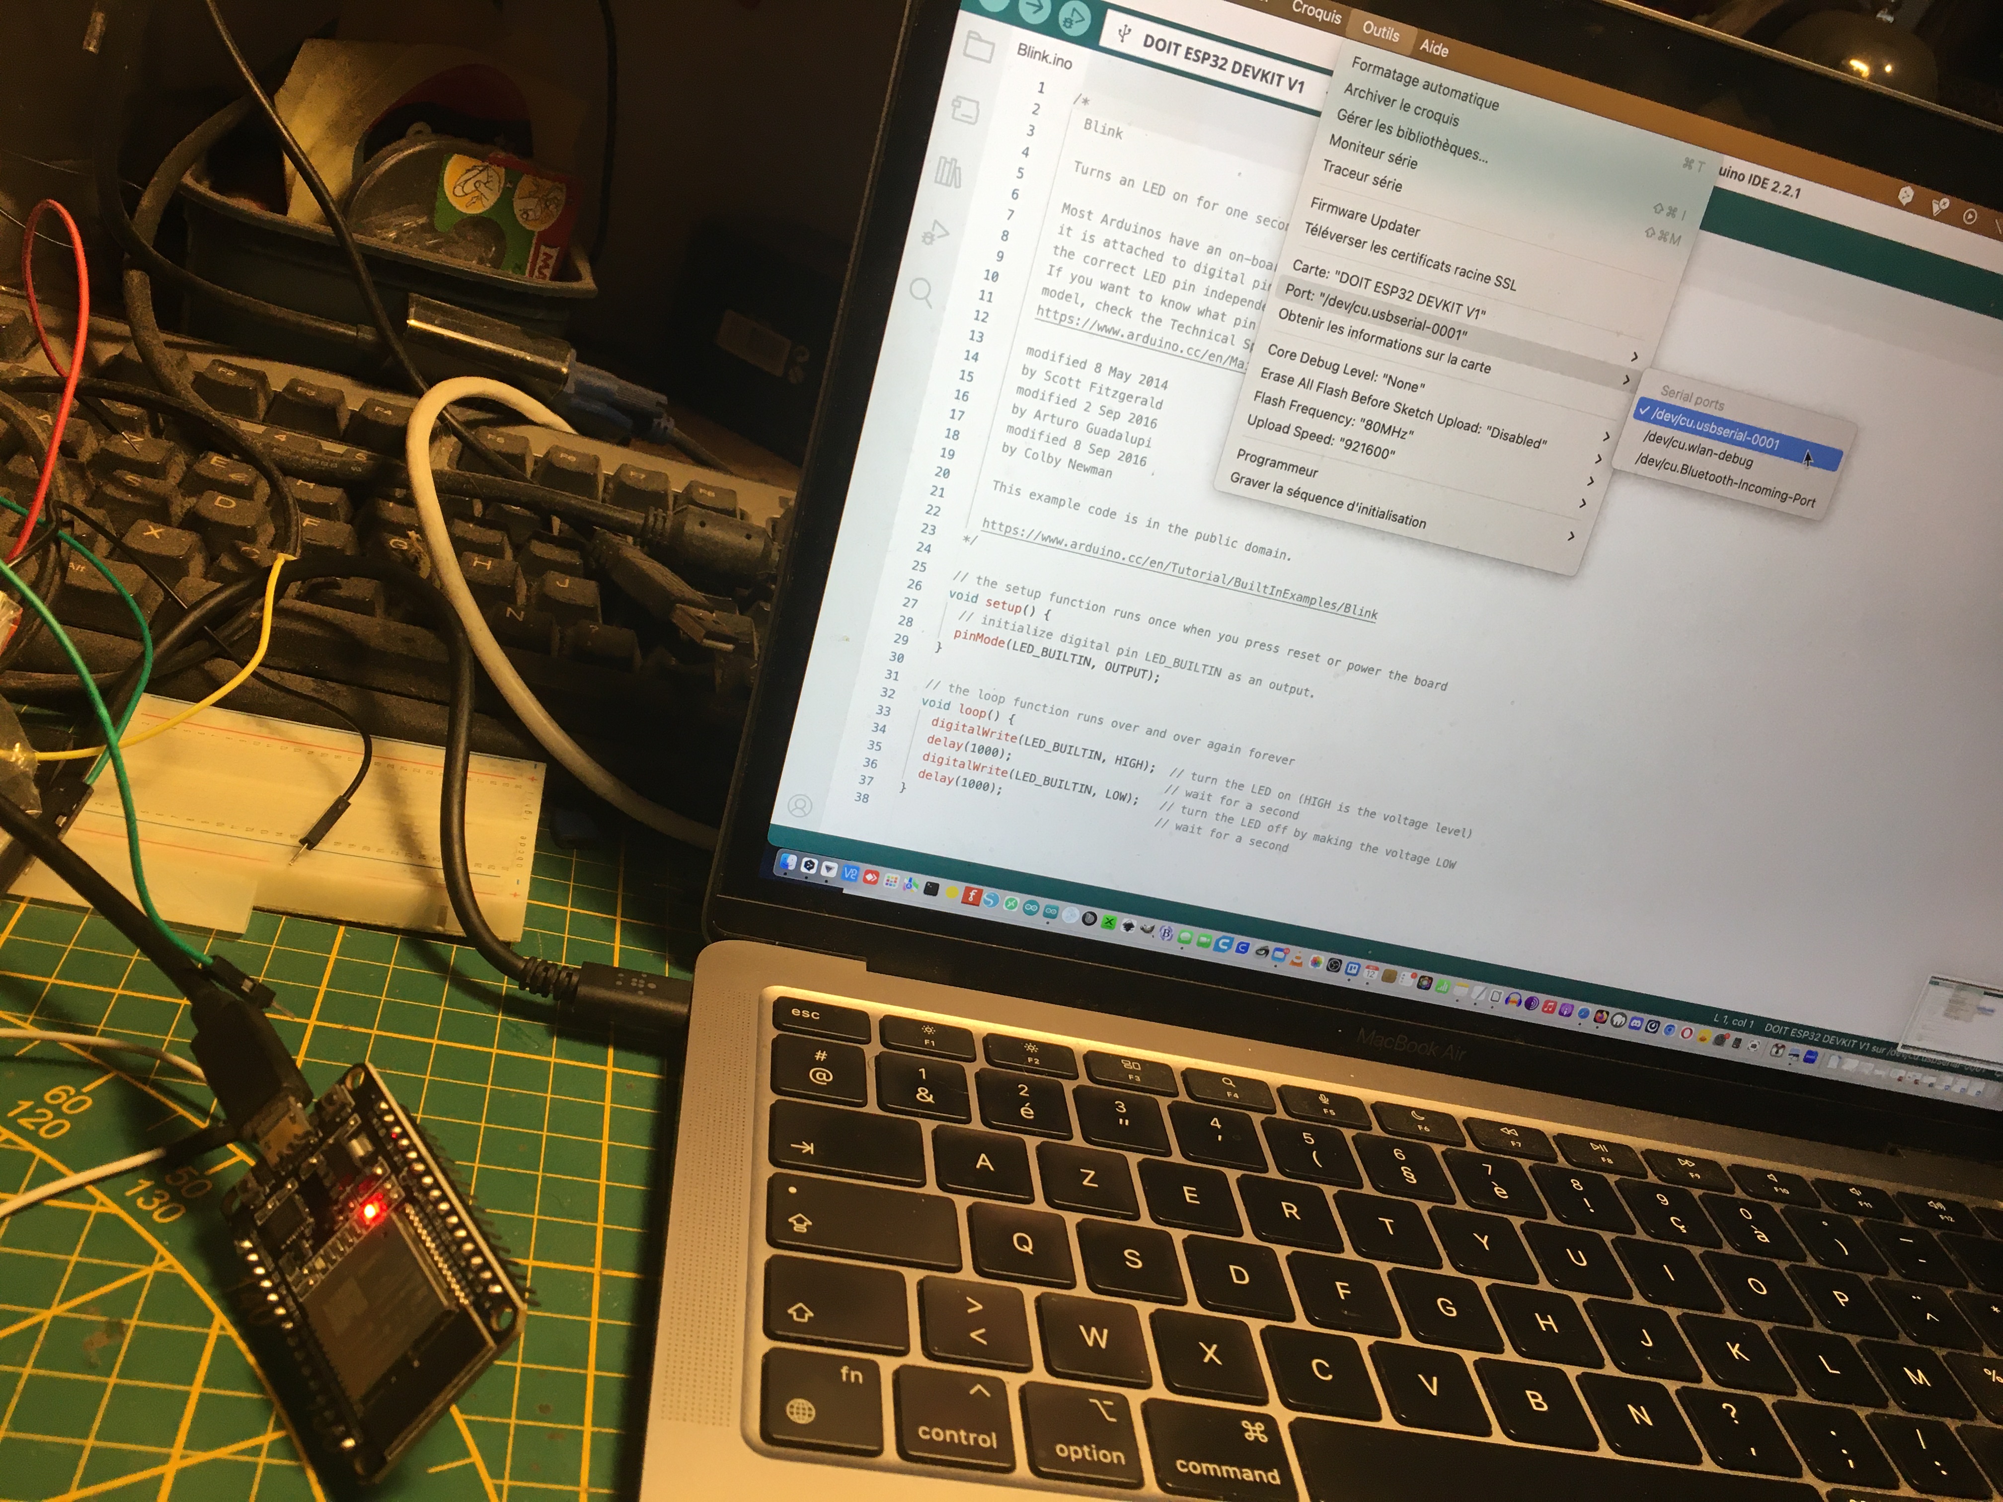
Task: Open the Library Manager books icon
Action: pos(948,171)
